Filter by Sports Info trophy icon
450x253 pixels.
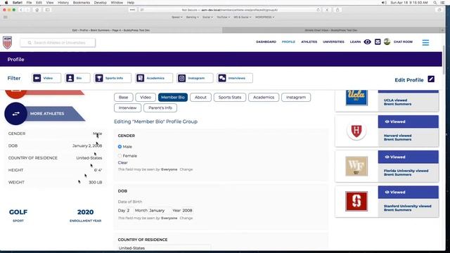99,78
